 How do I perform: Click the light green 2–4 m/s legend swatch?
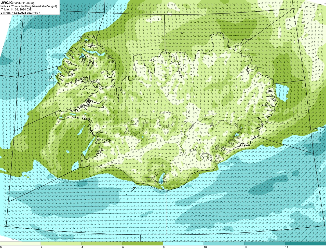(61, 243)
